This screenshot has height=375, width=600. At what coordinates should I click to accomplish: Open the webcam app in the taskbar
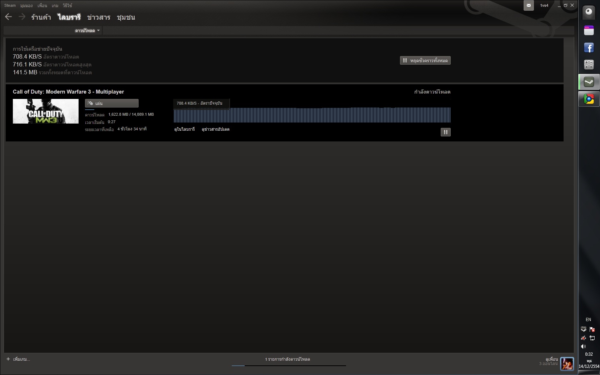pos(589,13)
